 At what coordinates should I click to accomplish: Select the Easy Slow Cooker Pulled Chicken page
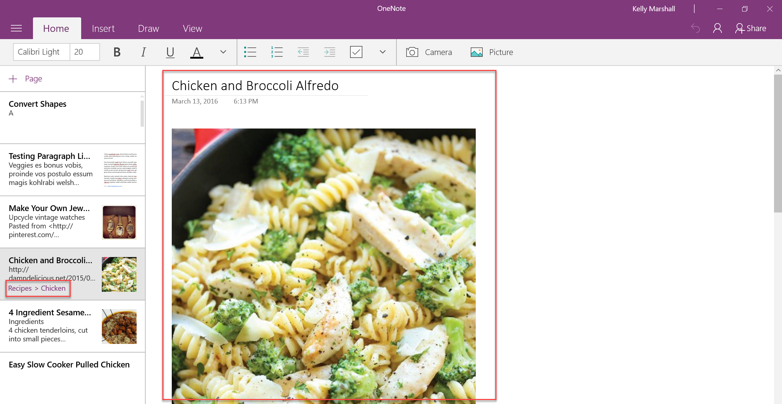pyautogui.click(x=69, y=365)
